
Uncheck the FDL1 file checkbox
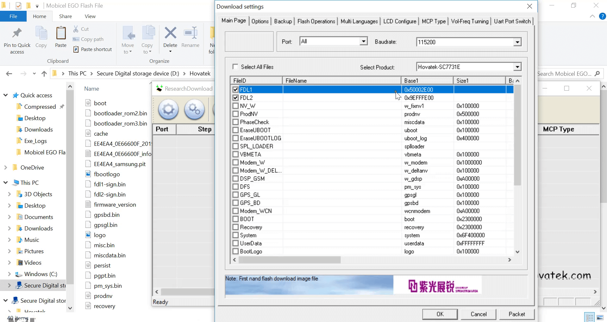[235, 90]
